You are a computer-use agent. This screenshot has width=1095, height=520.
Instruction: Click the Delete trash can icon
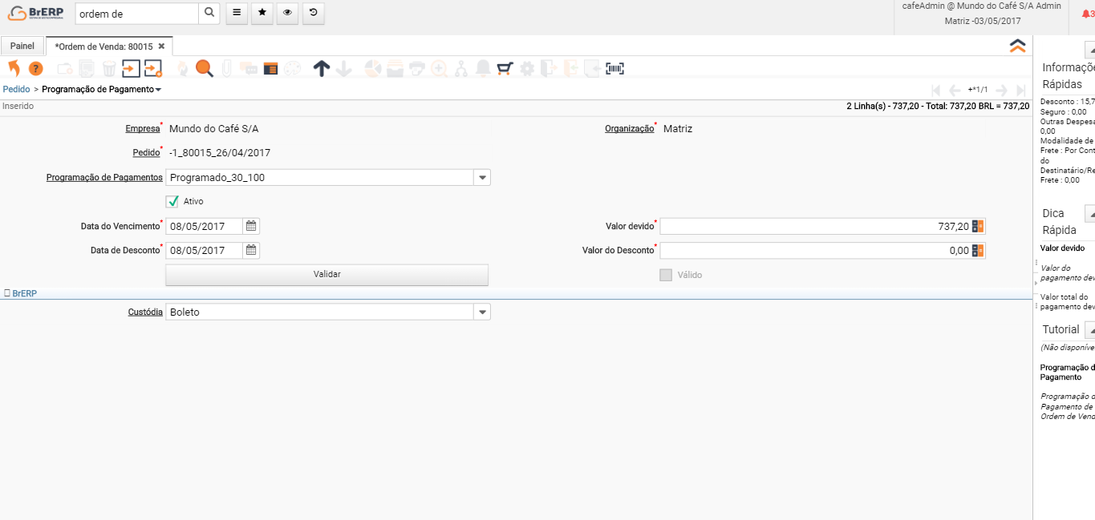109,69
